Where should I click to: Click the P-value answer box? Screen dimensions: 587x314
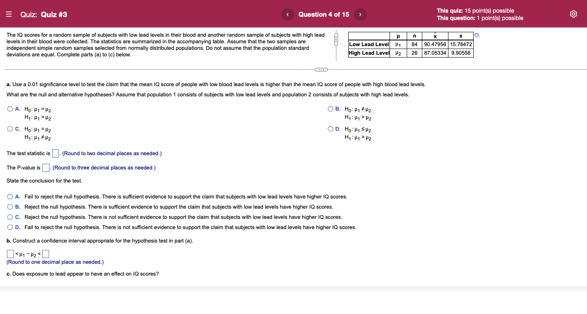click(46, 167)
